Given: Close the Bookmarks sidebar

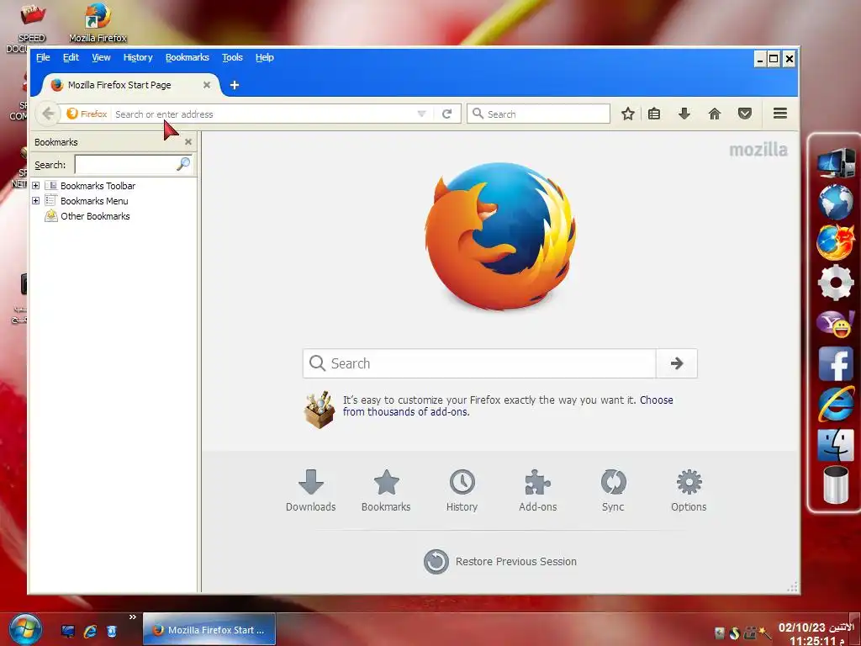Looking at the screenshot, I should (x=188, y=141).
